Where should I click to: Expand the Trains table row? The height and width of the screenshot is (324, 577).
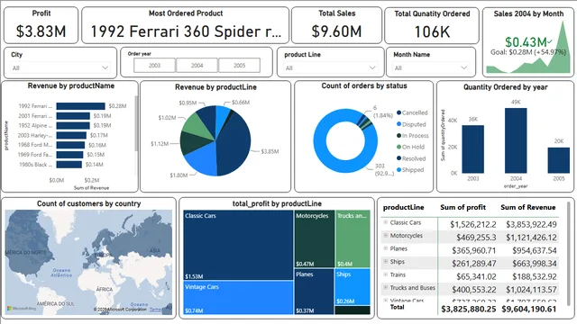point(385,274)
